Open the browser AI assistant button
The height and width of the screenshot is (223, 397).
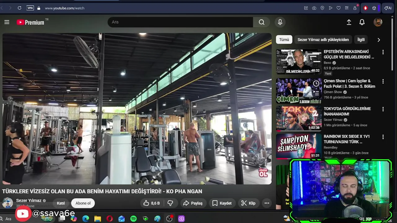388,8
